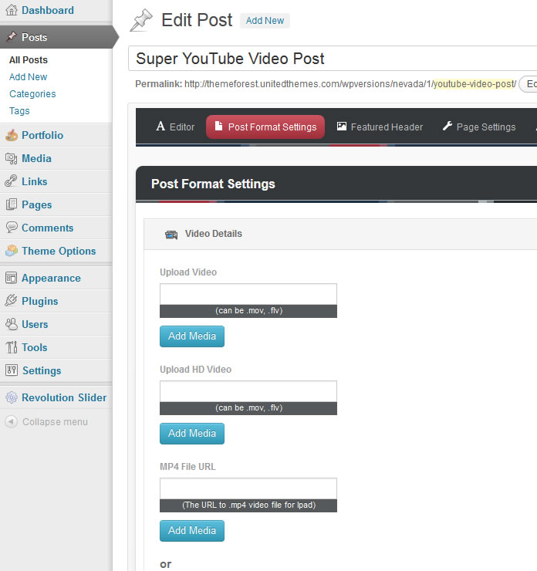This screenshot has width=537, height=571.
Task: Click the MP4 File URL input field
Action: (x=248, y=488)
